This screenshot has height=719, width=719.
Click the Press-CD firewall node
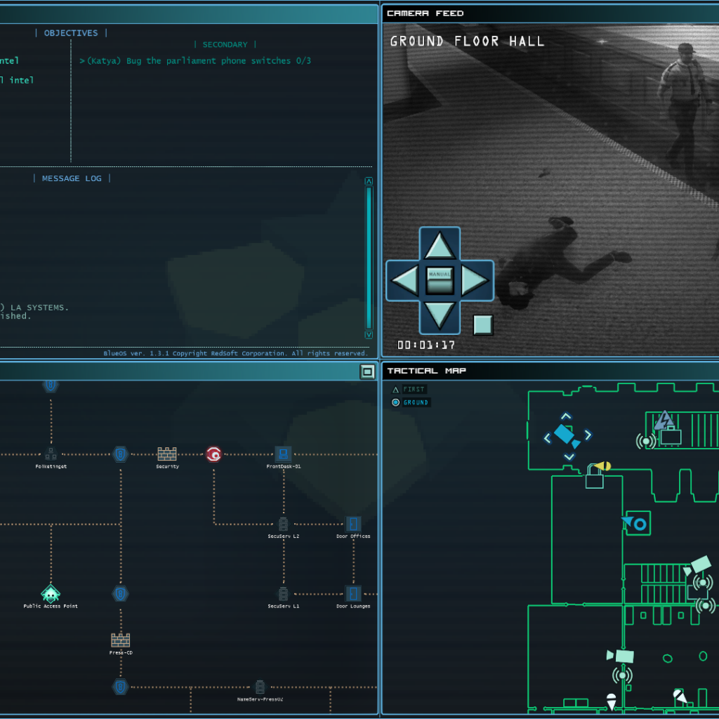coord(121,640)
